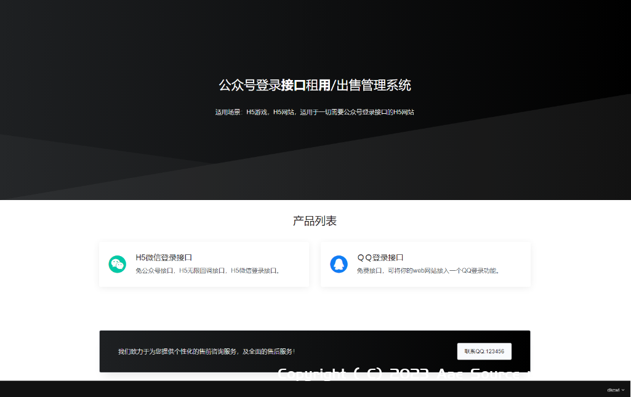Click the 产品列表 section heading
Screen dimensions: 631x397
tap(315, 221)
